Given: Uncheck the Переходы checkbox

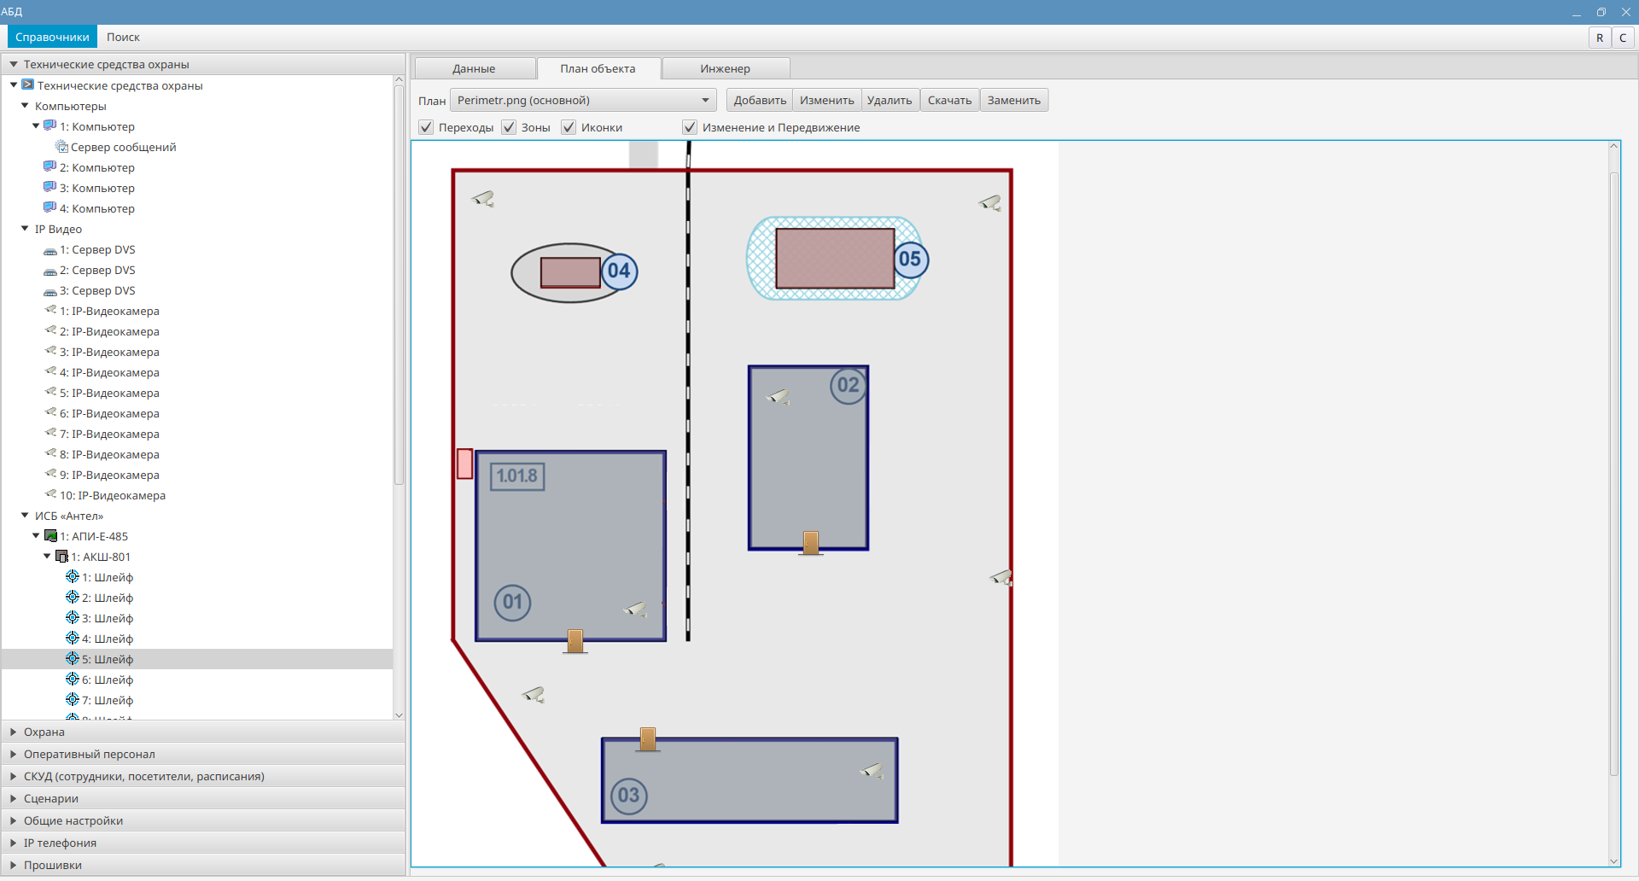Looking at the screenshot, I should [x=426, y=127].
